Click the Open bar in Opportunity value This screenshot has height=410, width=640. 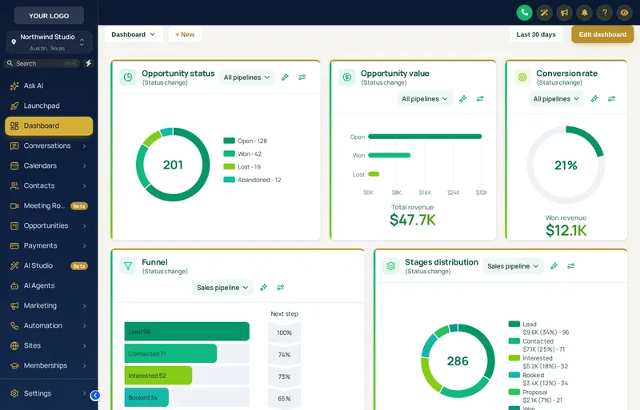pos(425,137)
